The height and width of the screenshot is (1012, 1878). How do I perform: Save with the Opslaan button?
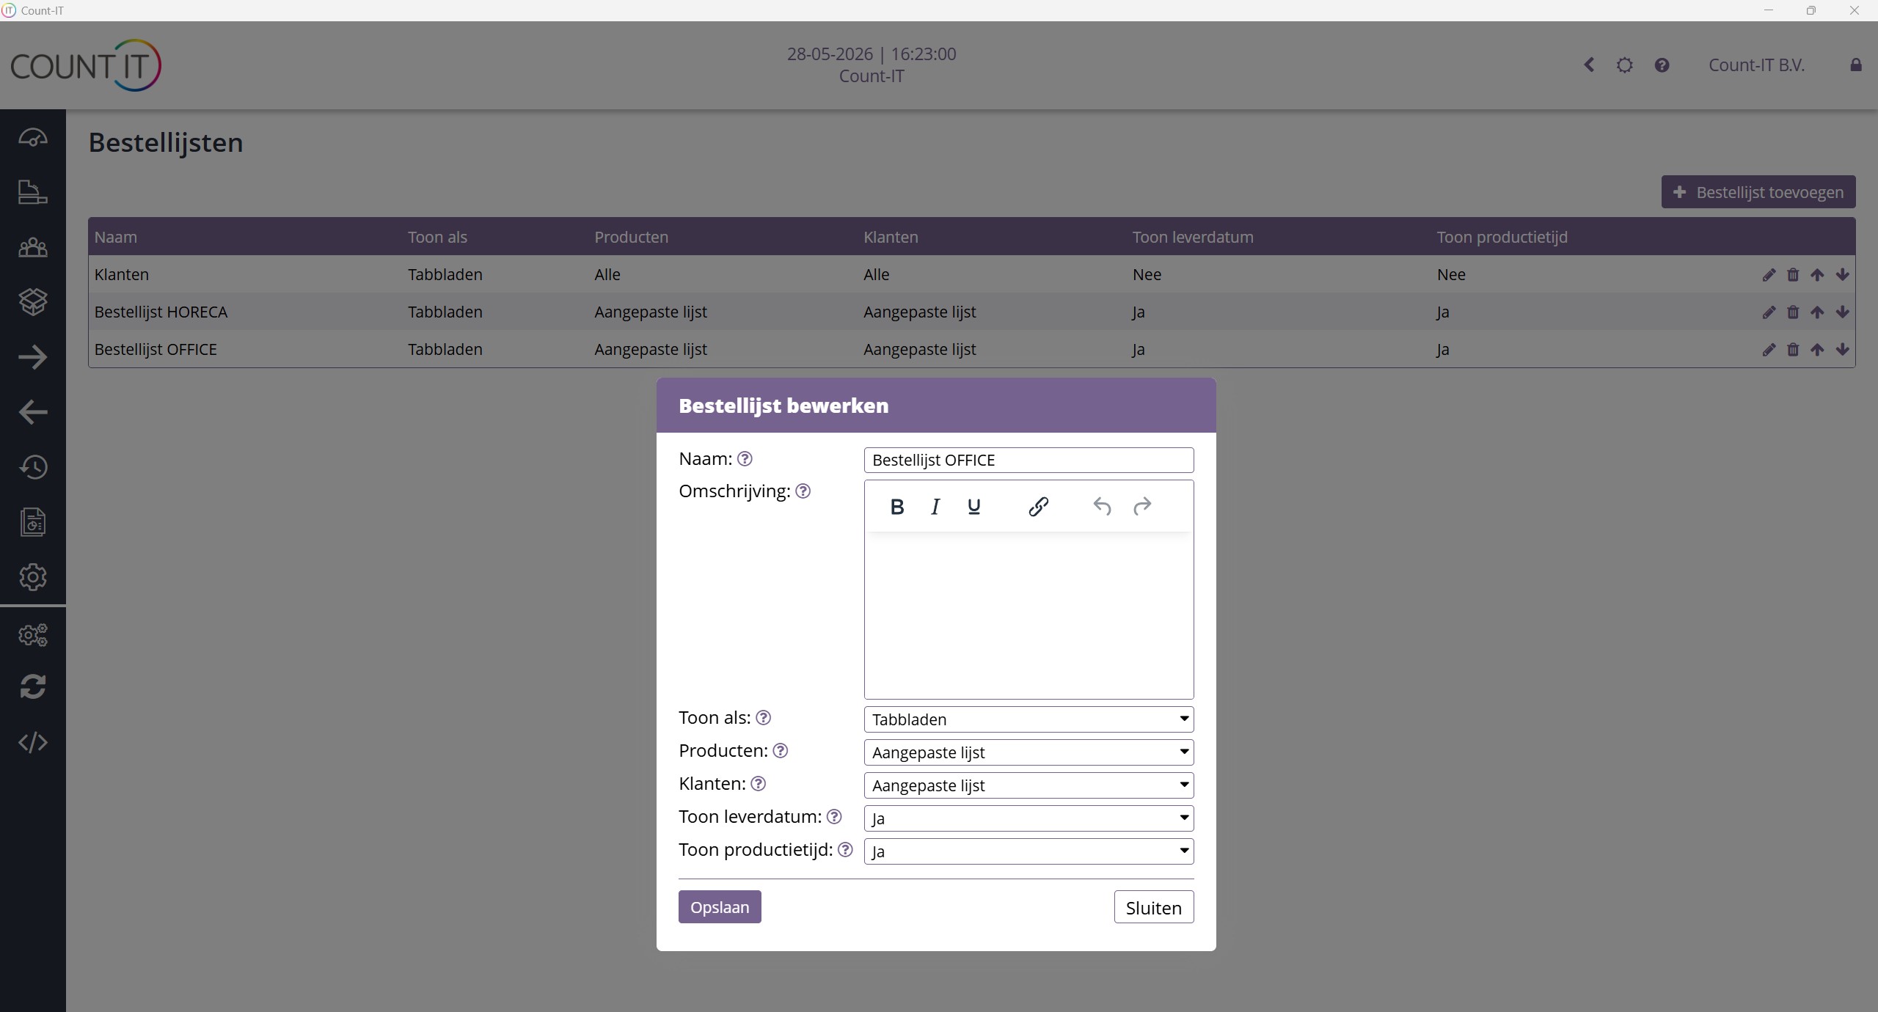[x=720, y=907]
